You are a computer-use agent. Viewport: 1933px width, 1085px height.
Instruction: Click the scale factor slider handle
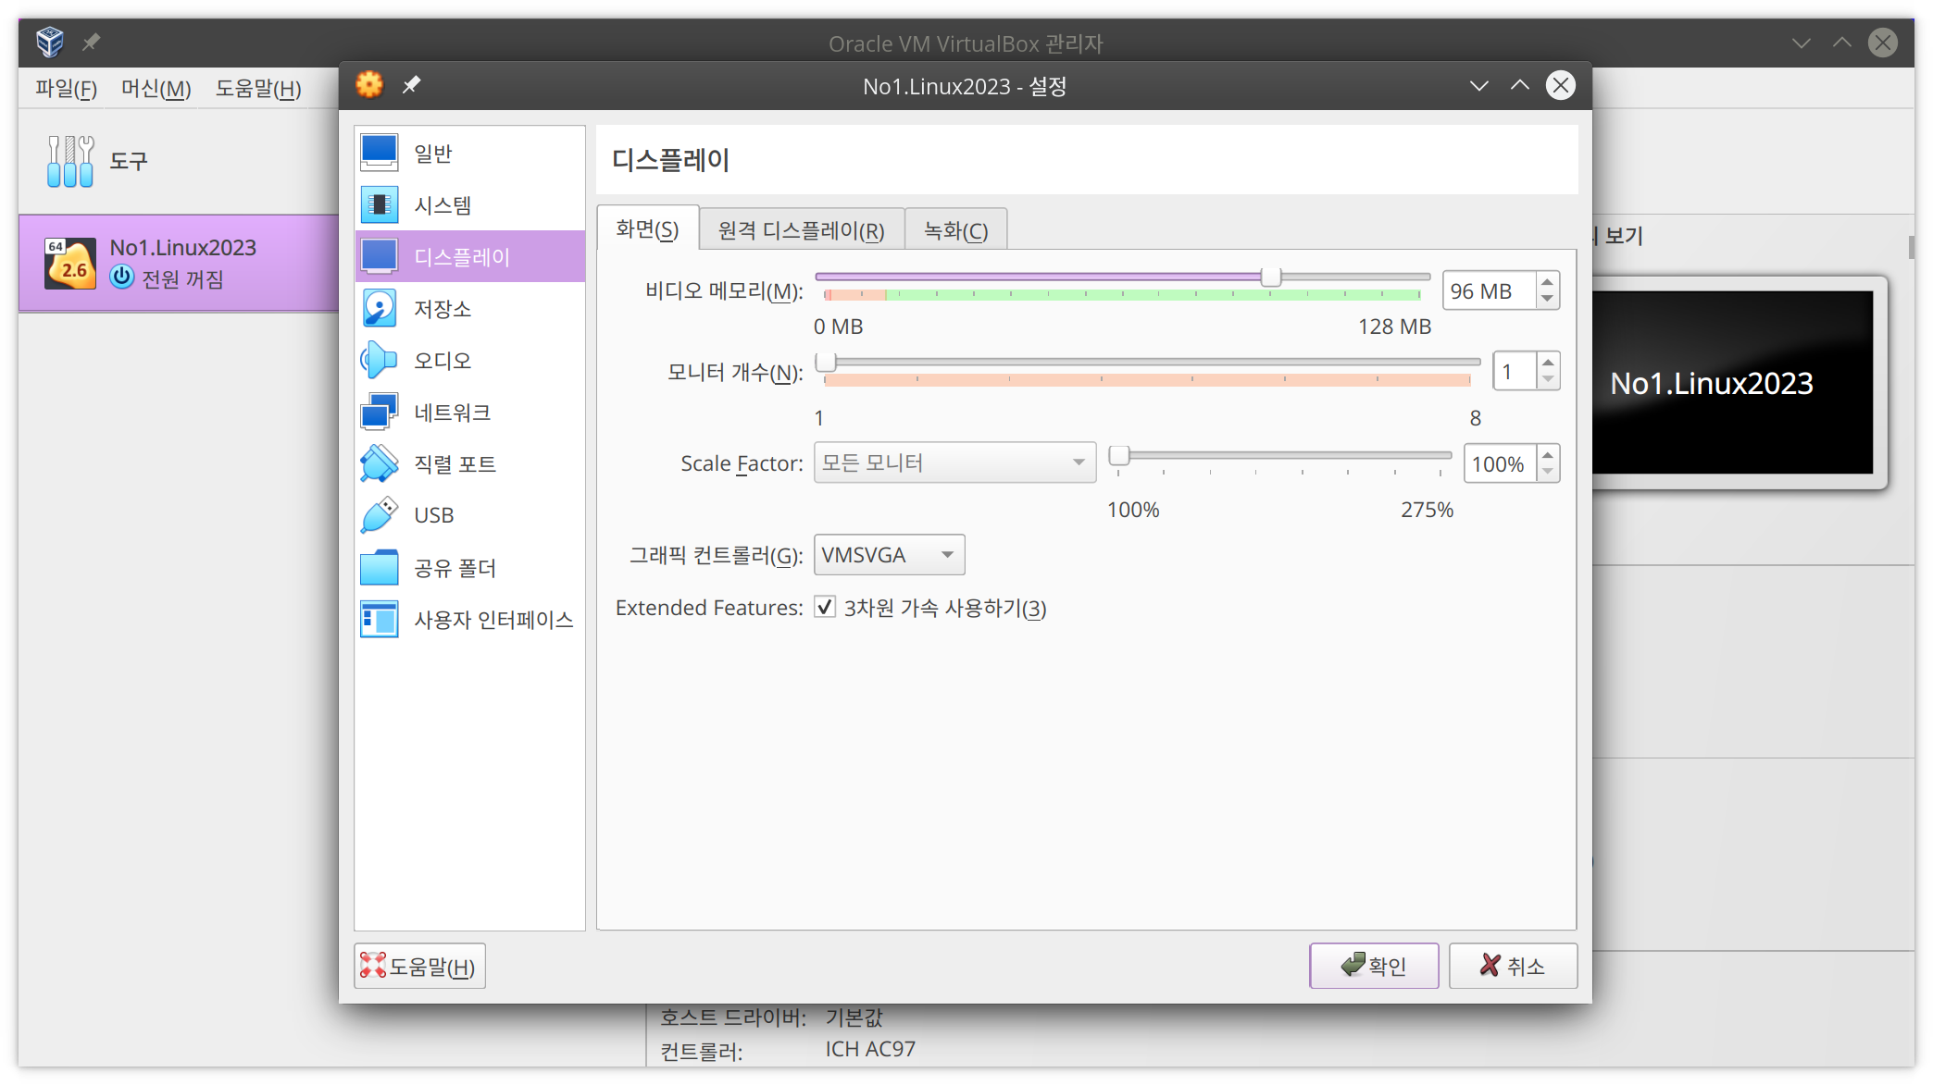point(1119,455)
